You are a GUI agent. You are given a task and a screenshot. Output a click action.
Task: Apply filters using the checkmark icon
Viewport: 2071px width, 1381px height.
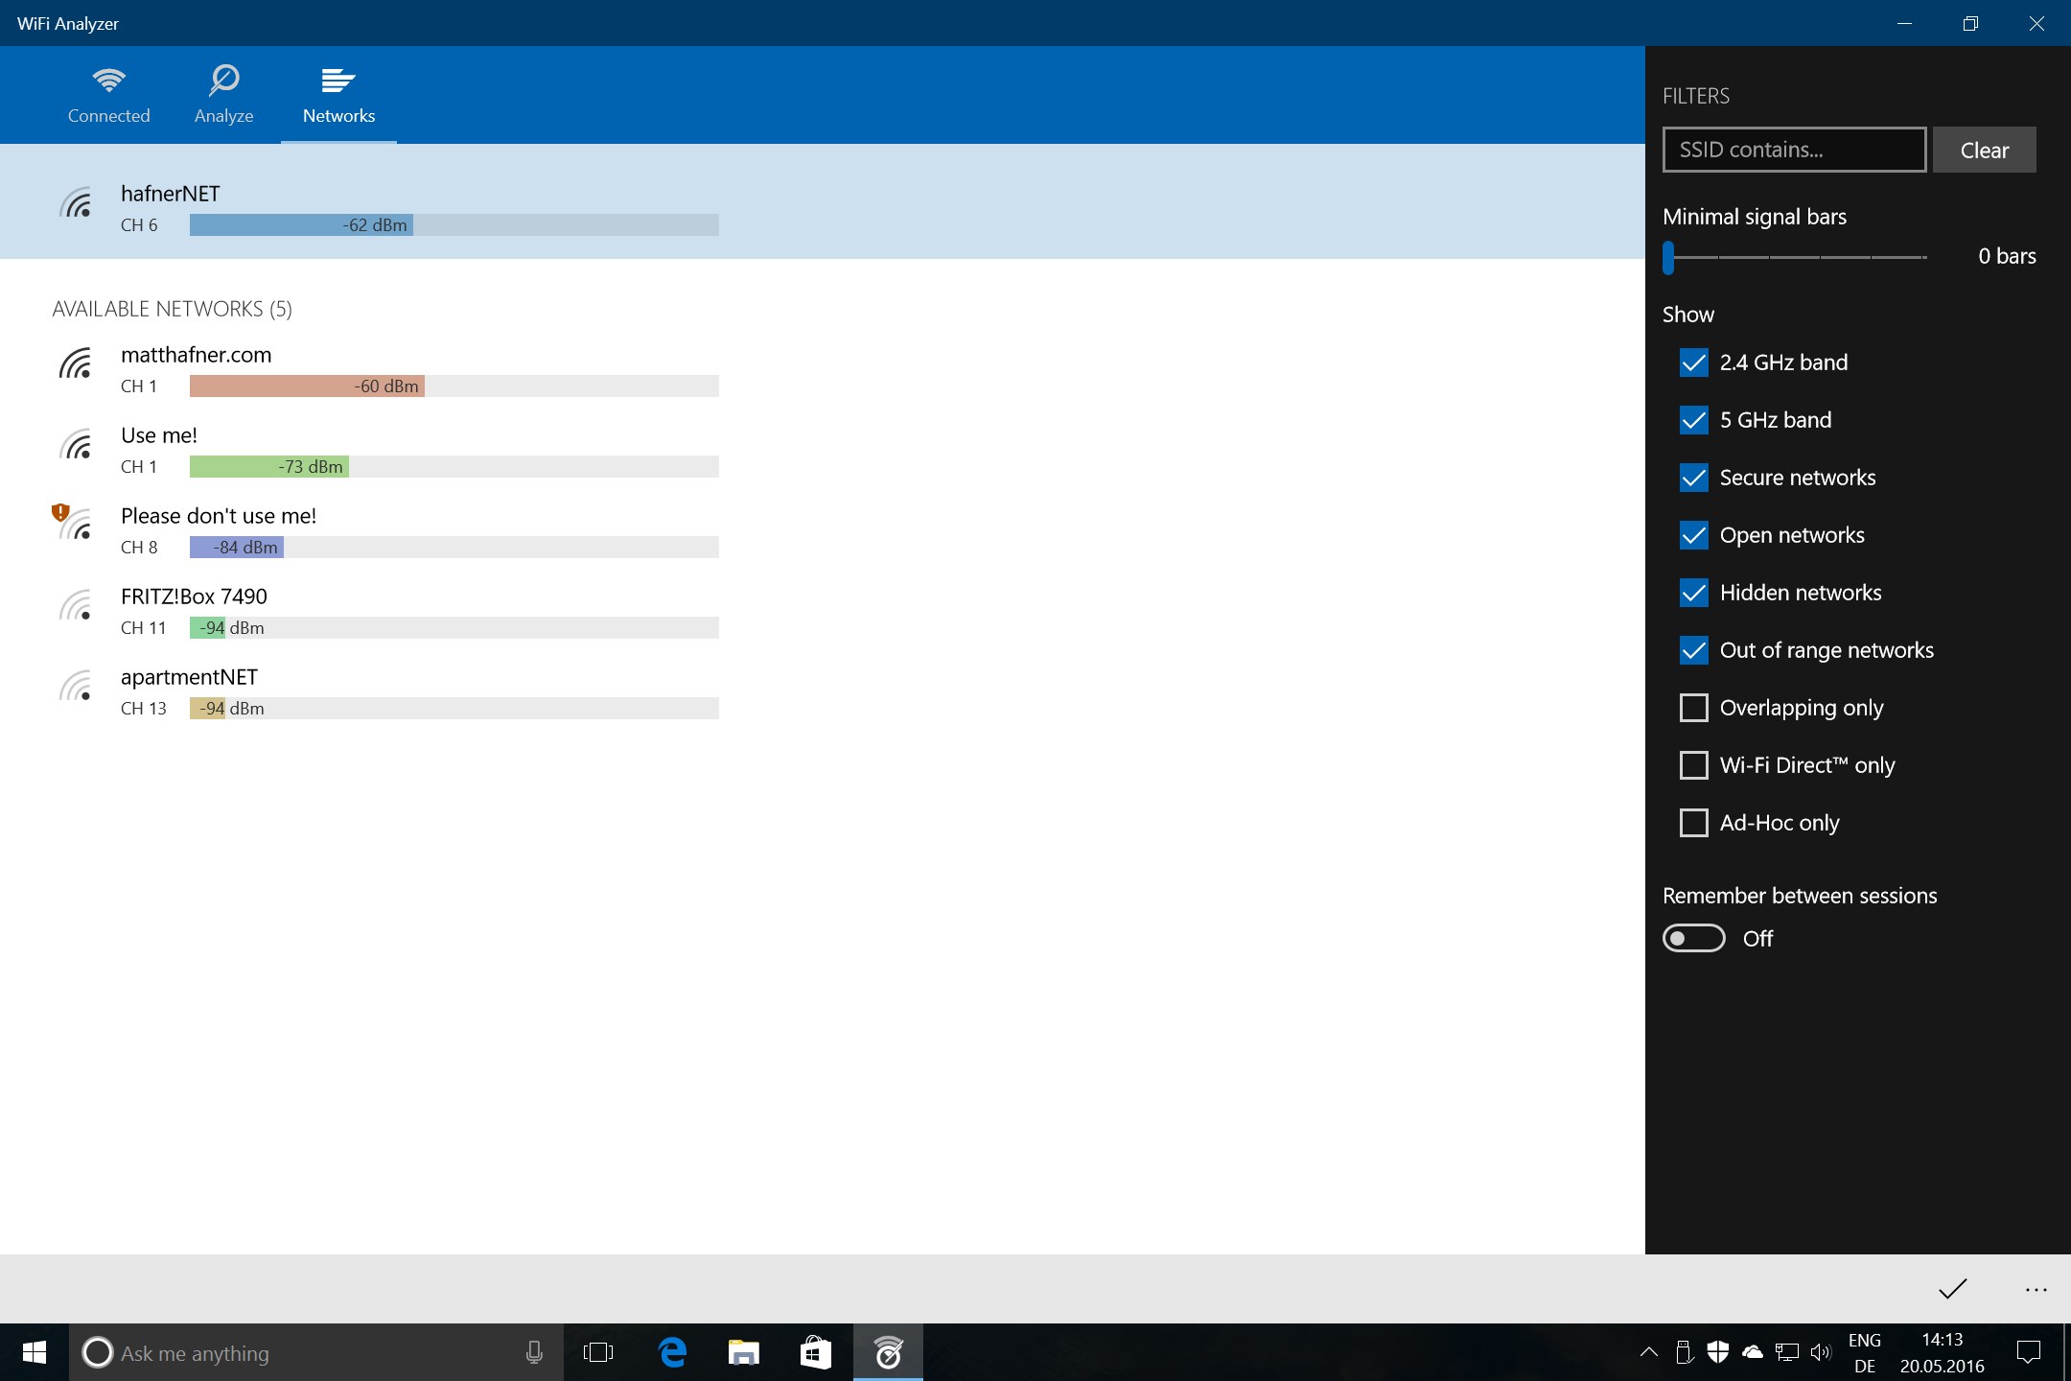(1952, 1288)
